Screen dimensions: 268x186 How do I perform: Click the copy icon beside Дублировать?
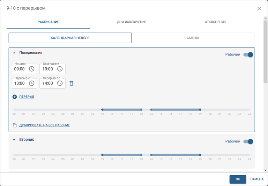pyautogui.click(x=15, y=125)
